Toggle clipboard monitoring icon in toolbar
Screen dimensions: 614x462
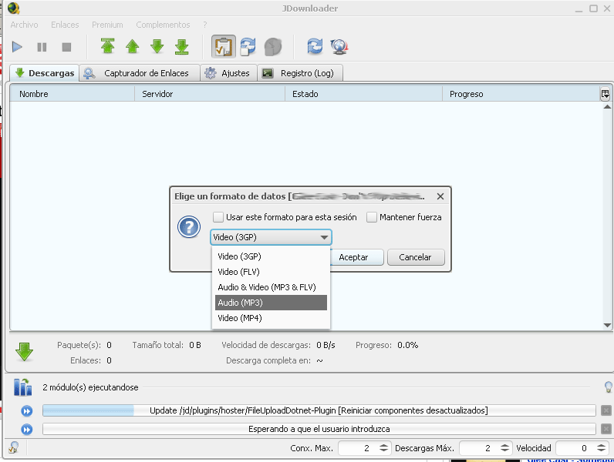224,46
